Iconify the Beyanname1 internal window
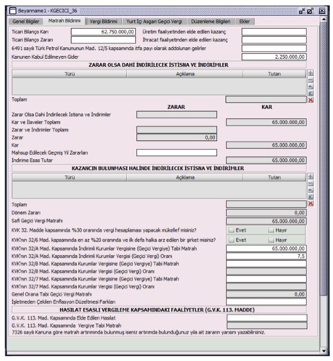Screen dimensions: 333x361 pyautogui.click(x=302, y=11)
